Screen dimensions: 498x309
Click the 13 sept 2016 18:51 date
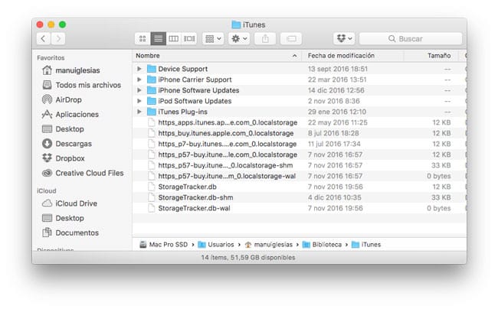[338, 69]
